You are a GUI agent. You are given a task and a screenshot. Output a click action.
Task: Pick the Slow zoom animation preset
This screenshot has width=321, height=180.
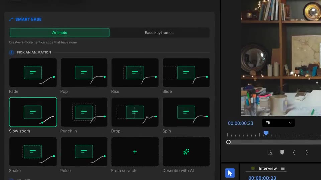click(x=33, y=112)
